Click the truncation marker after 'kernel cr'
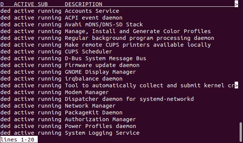Screen dimensions: 243x143 [236, 85]
